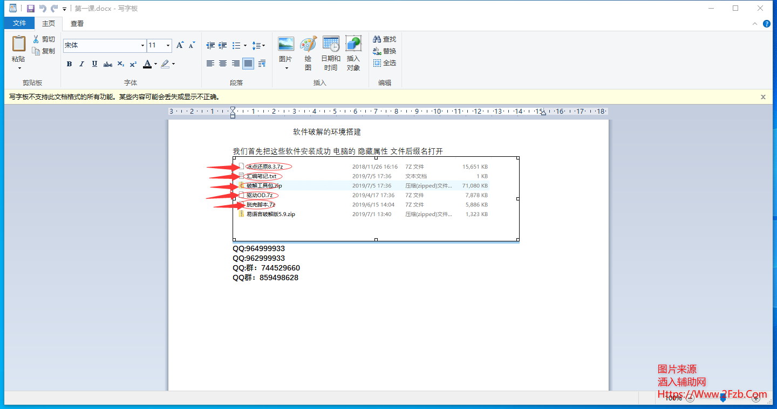Expand the font size dropdown showing 11
Viewport: 777px width, 409px height.
click(x=168, y=46)
